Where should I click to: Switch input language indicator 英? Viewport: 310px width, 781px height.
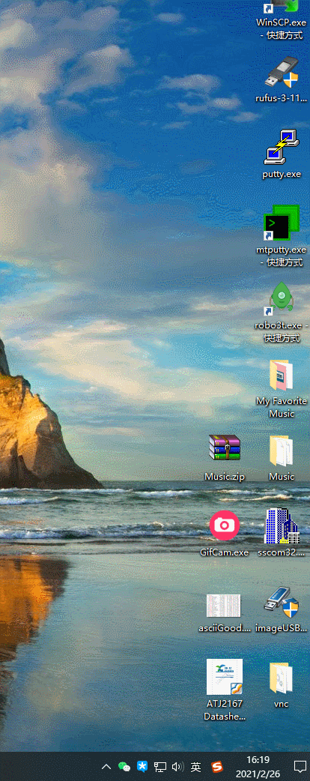pos(195,766)
